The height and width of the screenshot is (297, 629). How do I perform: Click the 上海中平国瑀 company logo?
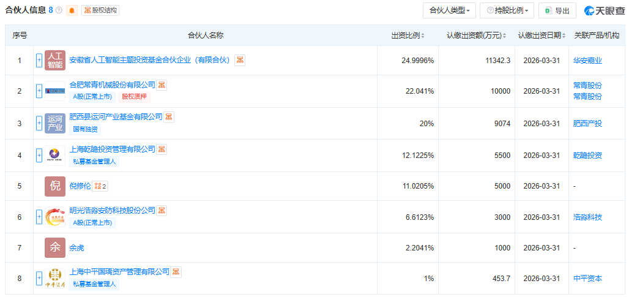(x=55, y=279)
